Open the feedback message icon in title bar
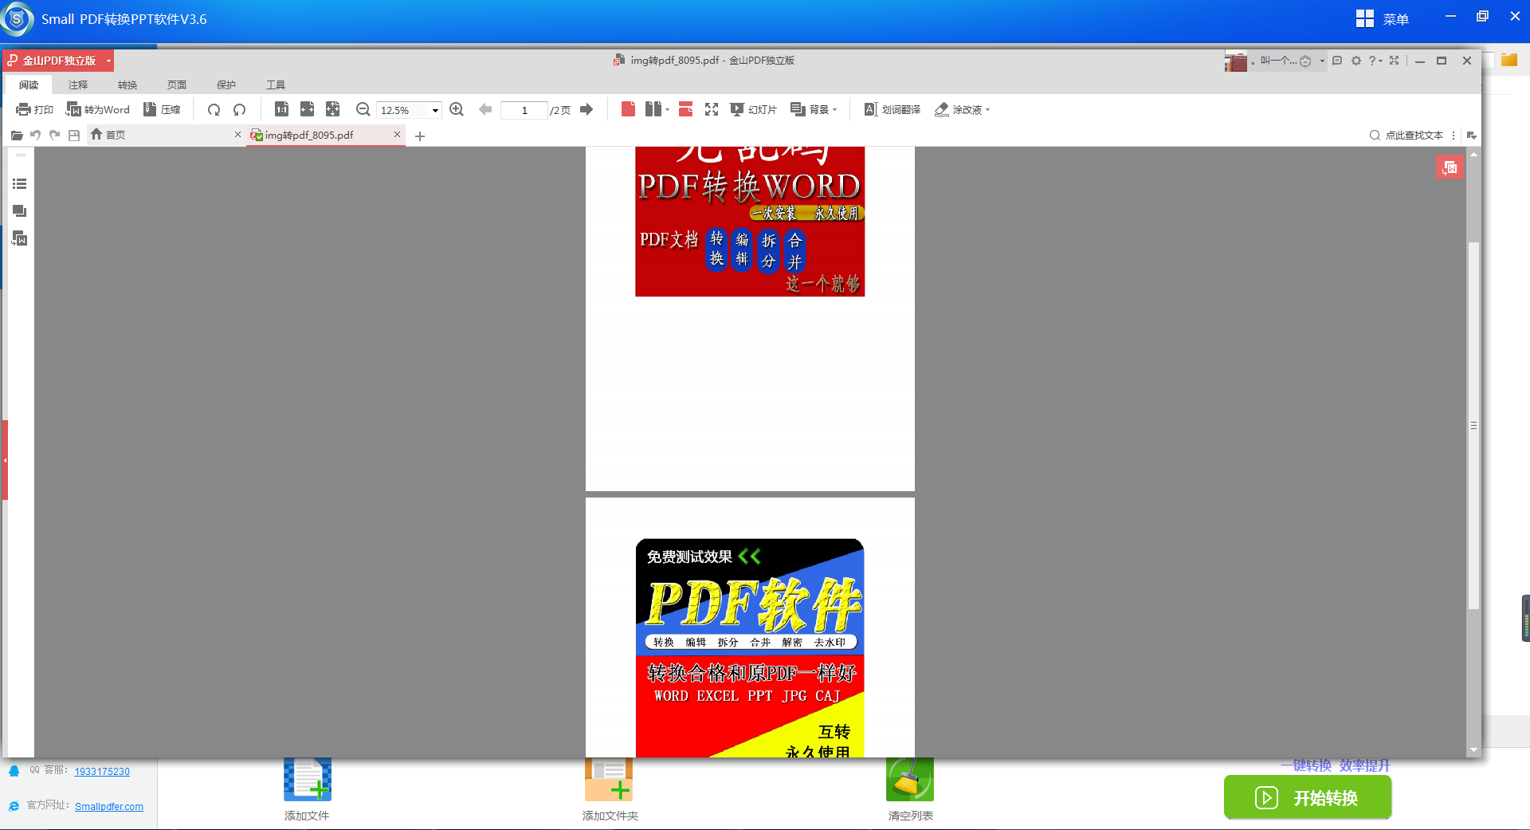The width and height of the screenshot is (1530, 830). (x=1337, y=61)
